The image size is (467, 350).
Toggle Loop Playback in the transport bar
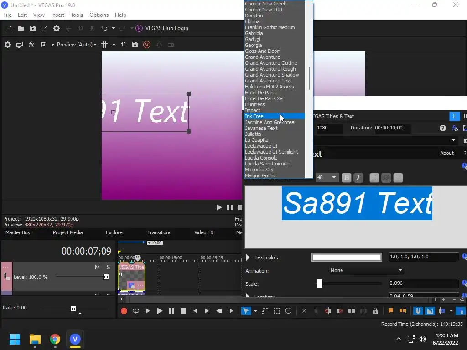pyautogui.click(x=136, y=311)
